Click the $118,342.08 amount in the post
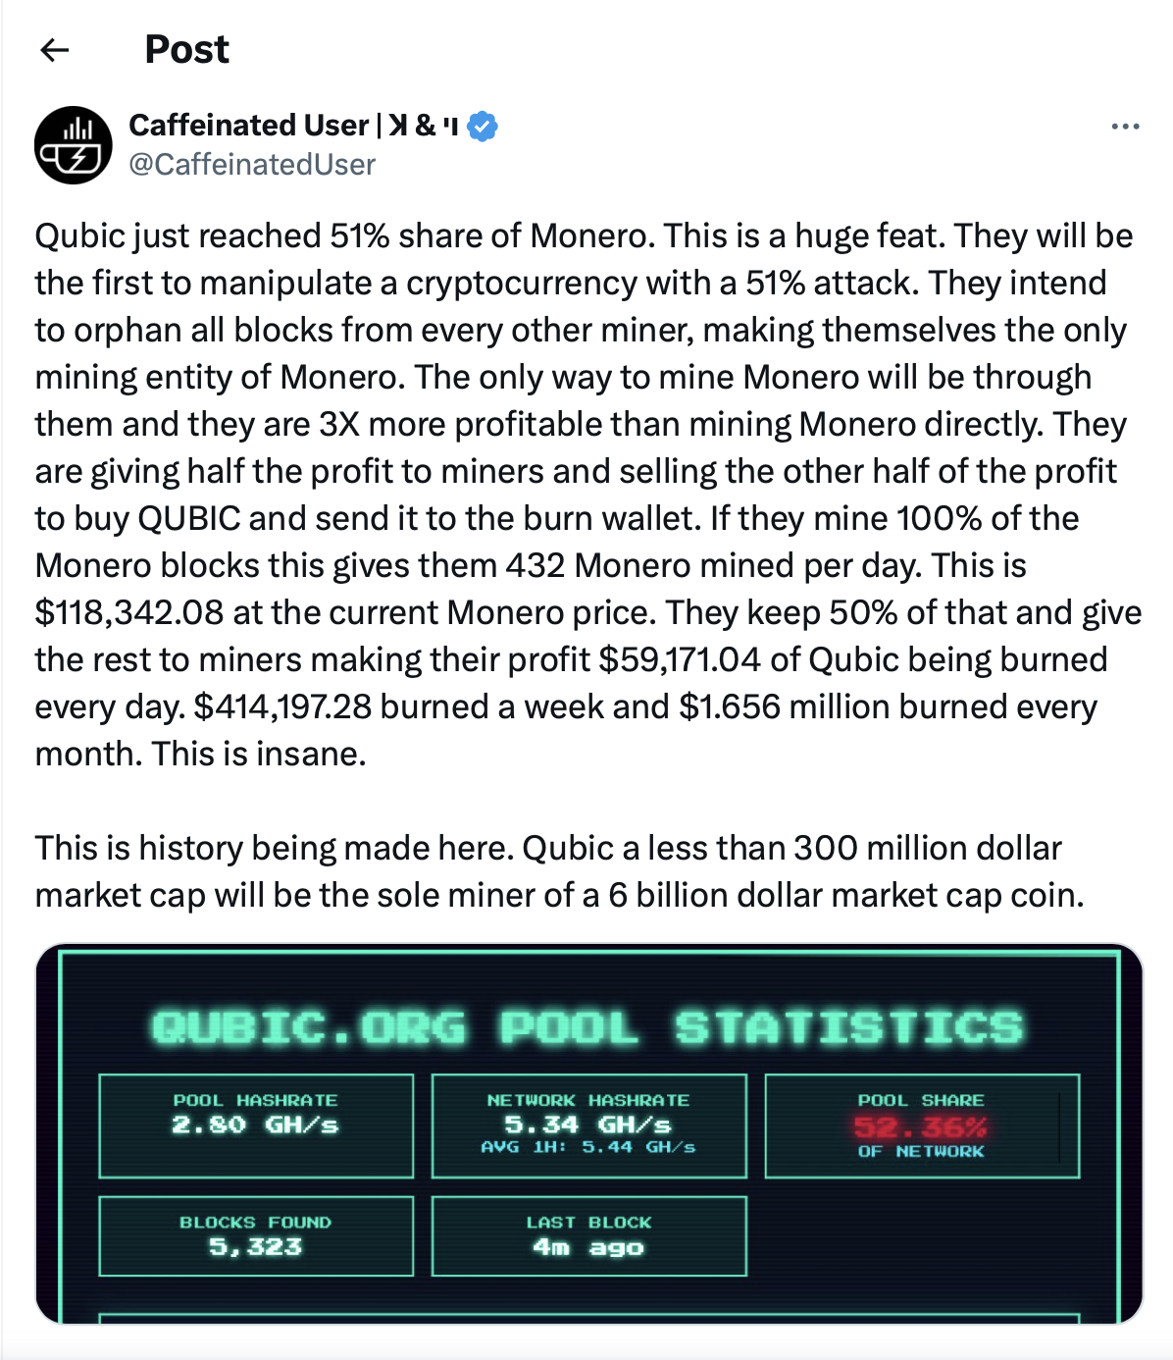This screenshot has height=1360, width=1173. point(129,612)
